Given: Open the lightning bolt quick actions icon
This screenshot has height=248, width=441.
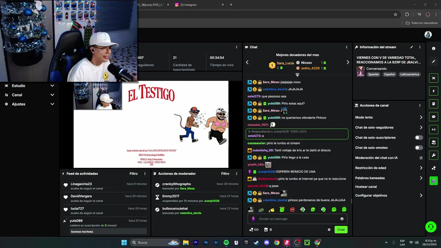Looking at the screenshot, I should click(x=433, y=91).
